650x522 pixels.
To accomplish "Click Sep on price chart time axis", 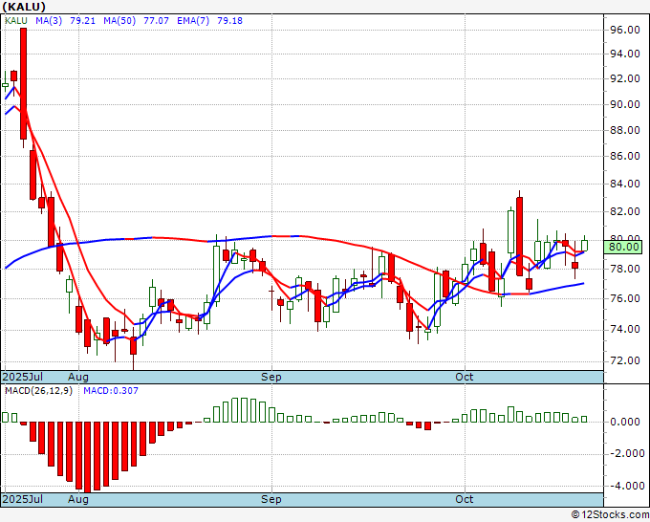I will point(271,377).
